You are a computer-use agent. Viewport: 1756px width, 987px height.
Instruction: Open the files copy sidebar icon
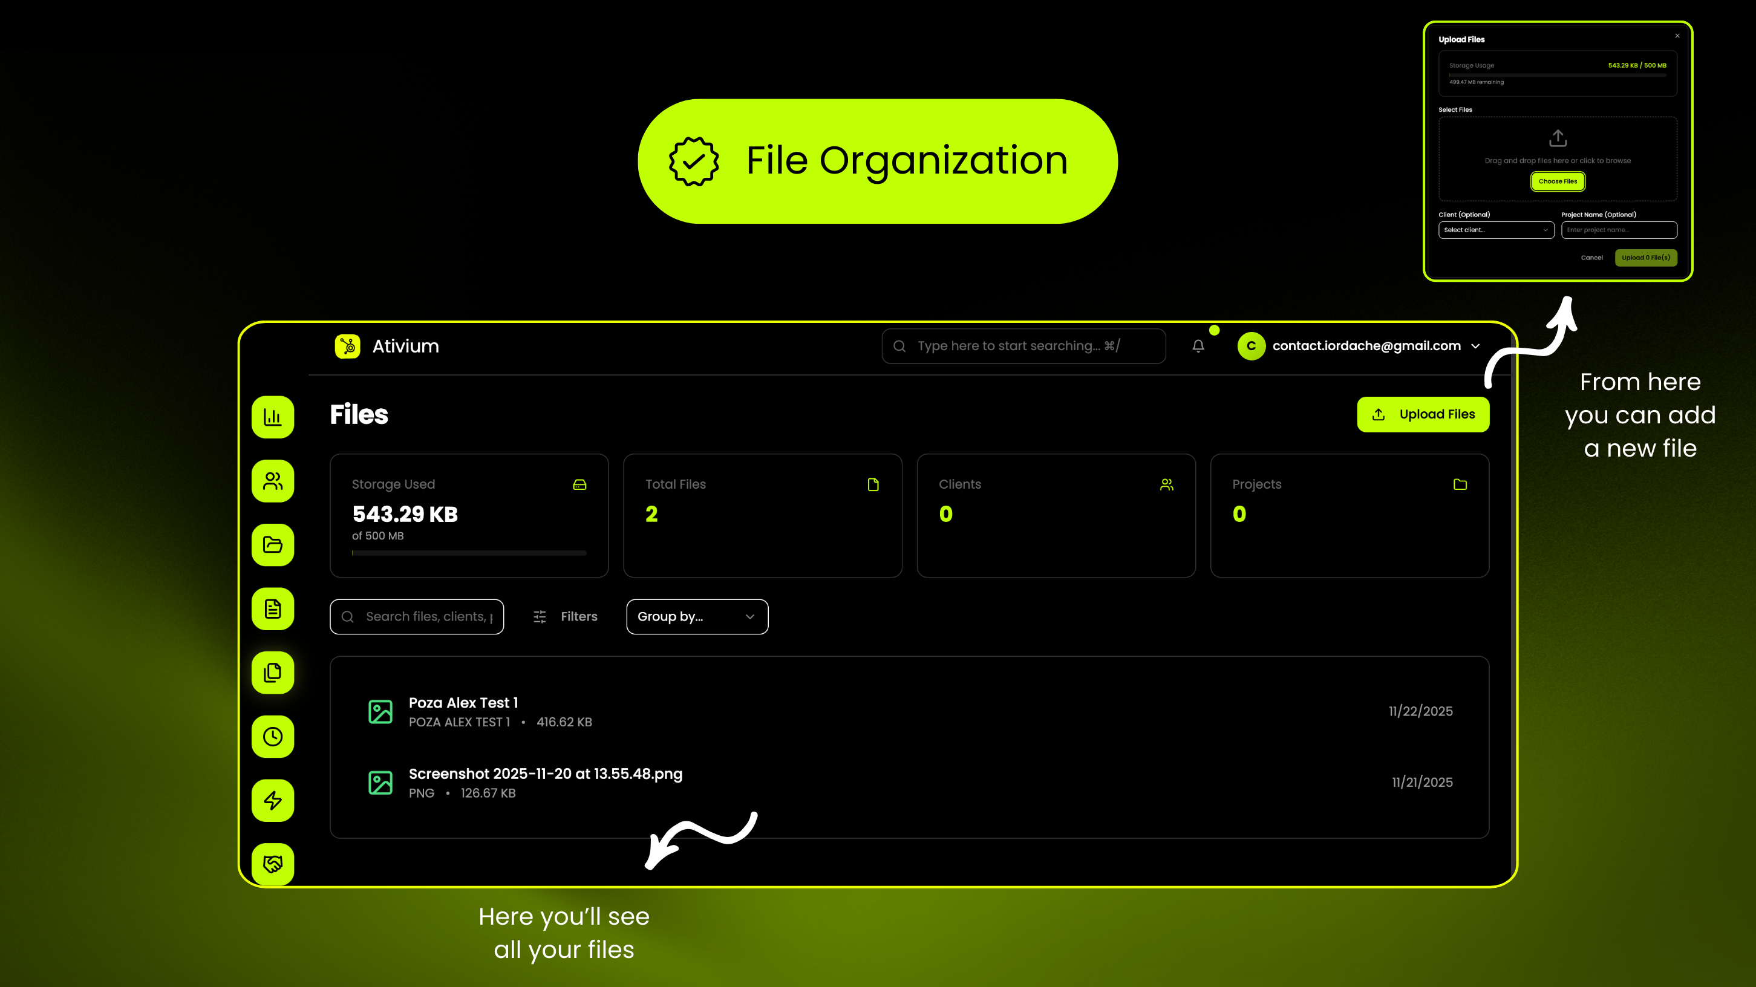(x=273, y=673)
